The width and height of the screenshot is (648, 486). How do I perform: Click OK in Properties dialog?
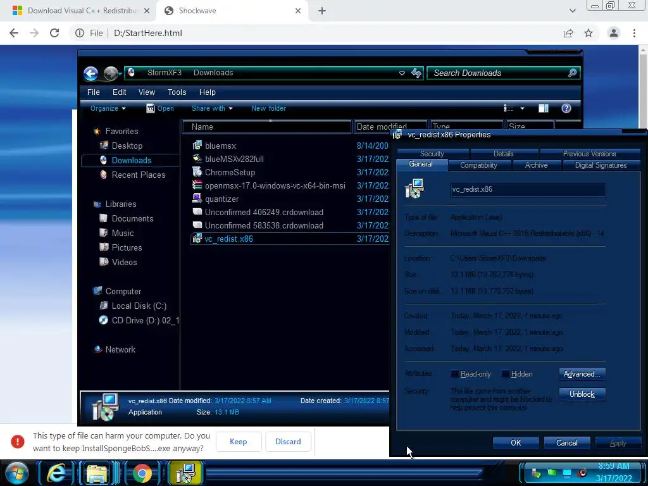click(516, 443)
